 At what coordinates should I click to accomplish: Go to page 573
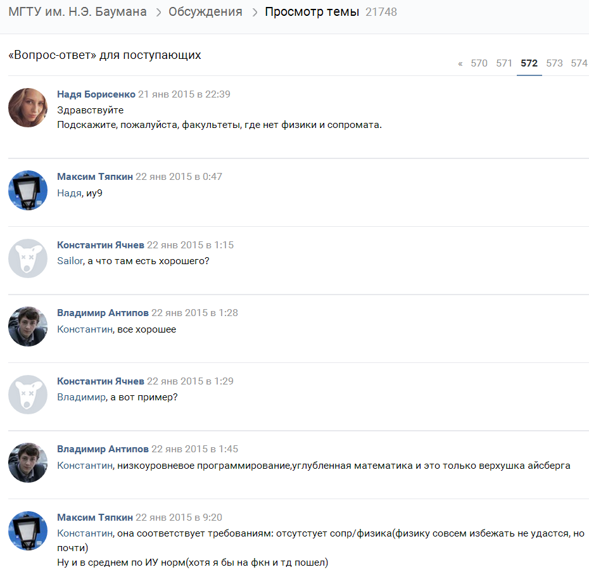[x=554, y=63]
